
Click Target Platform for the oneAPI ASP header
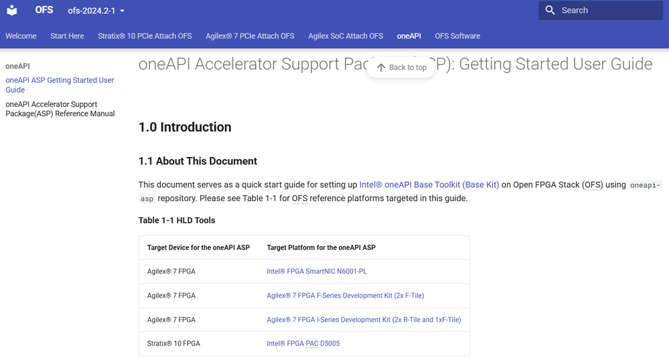[321, 247]
